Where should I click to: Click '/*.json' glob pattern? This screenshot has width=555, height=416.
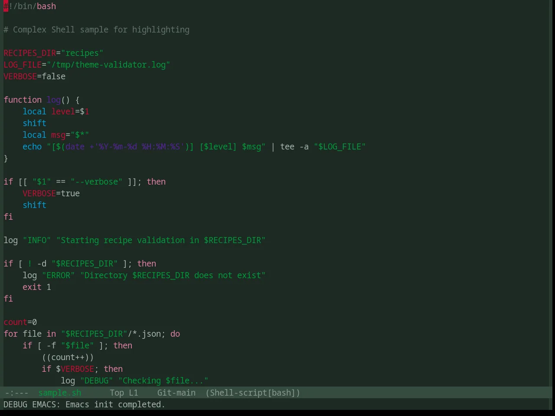click(144, 334)
